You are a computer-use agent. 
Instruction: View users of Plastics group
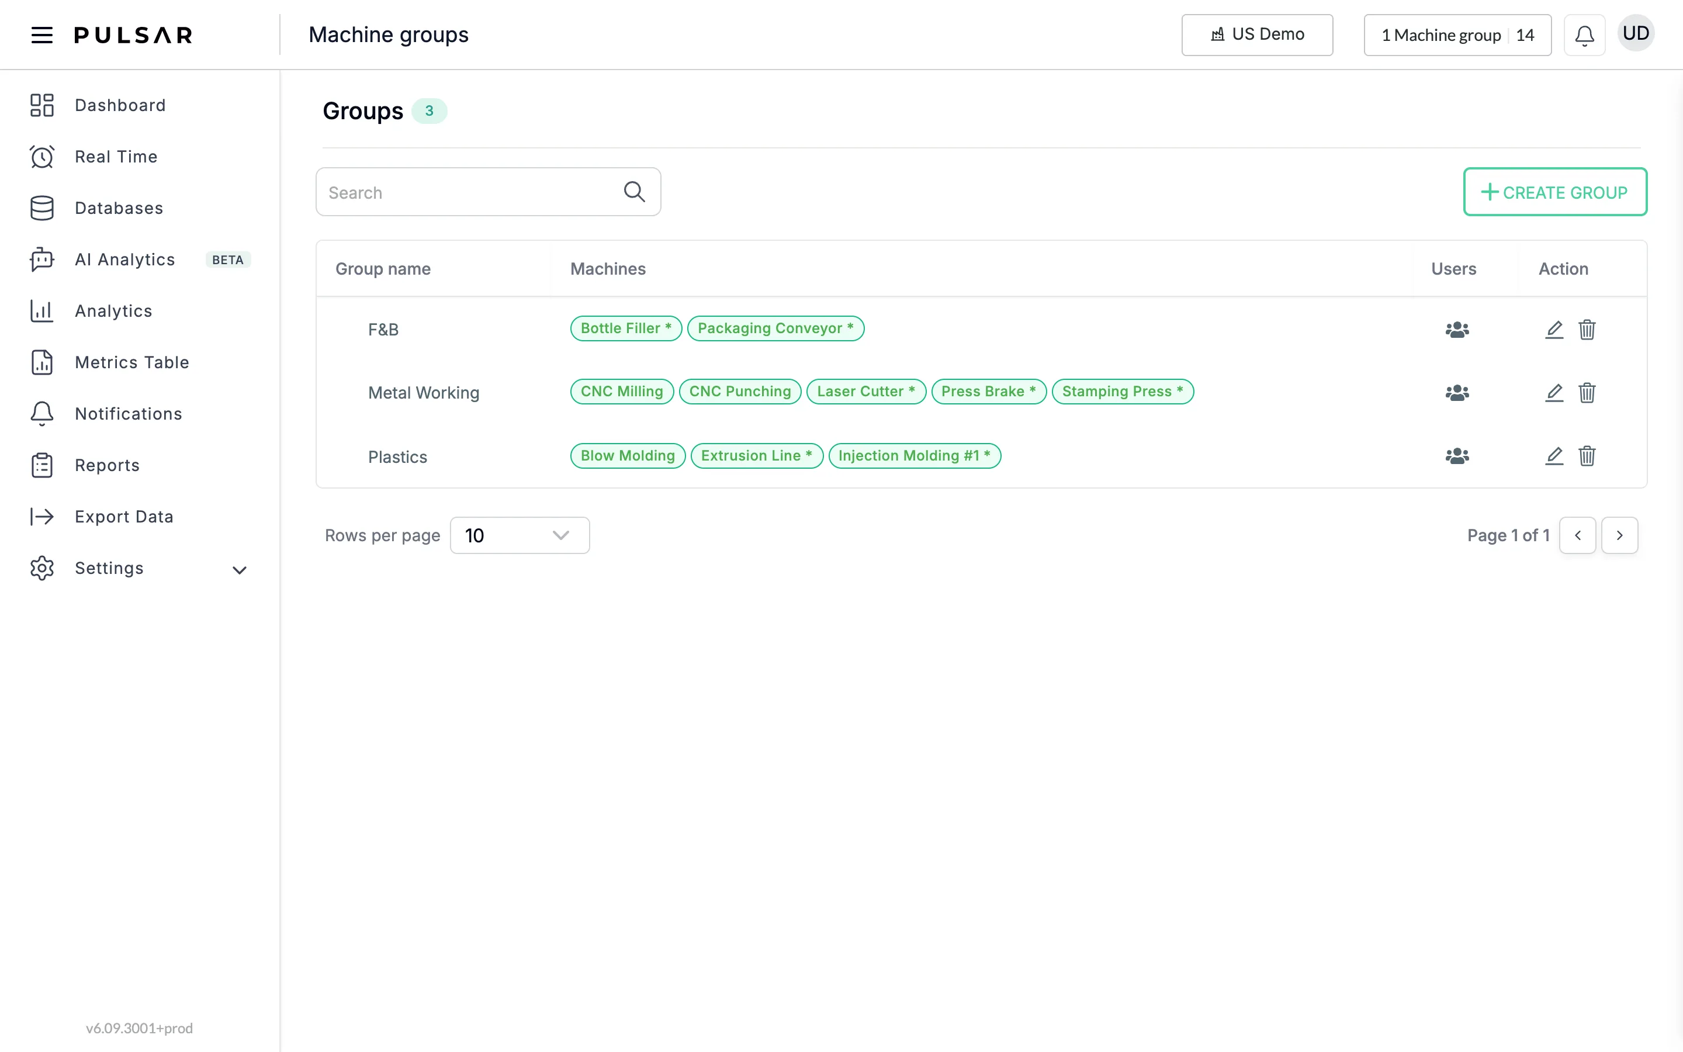coord(1457,456)
